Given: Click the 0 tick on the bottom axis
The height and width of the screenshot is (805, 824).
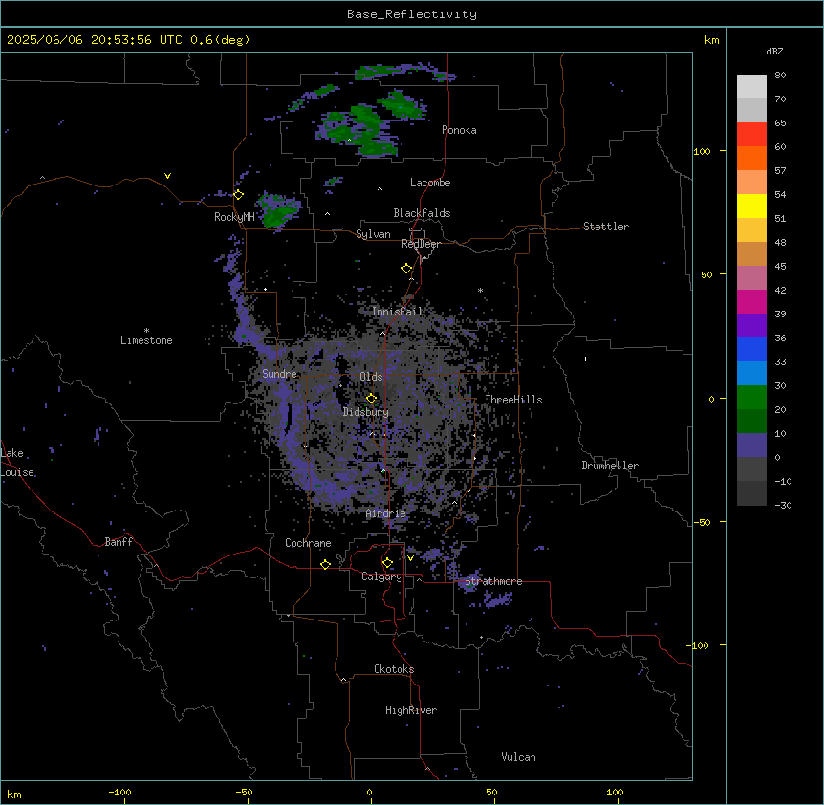Looking at the screenshot, I should tap(369, 792).
